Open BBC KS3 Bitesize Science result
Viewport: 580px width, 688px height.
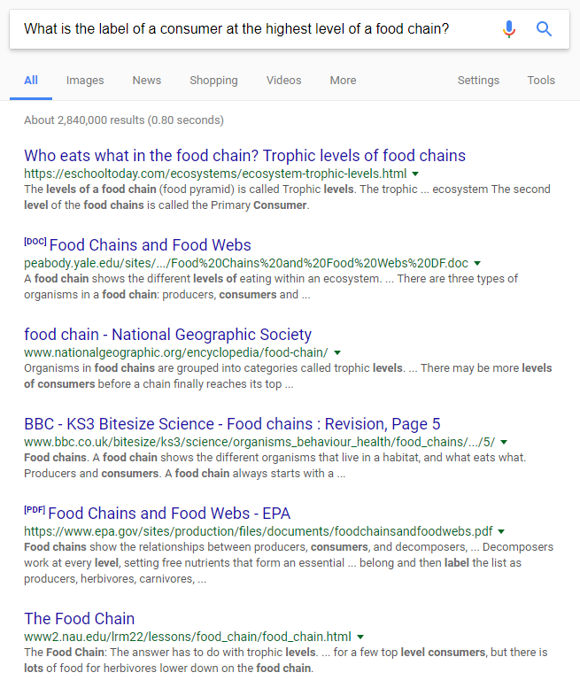click(232, 424)
